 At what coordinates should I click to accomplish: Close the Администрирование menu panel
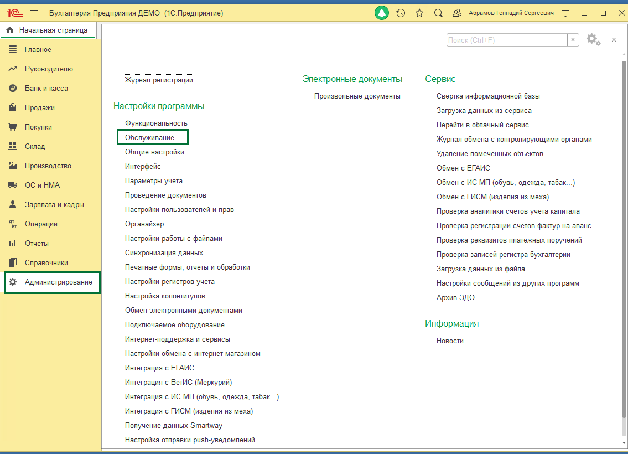coord(614,40)
